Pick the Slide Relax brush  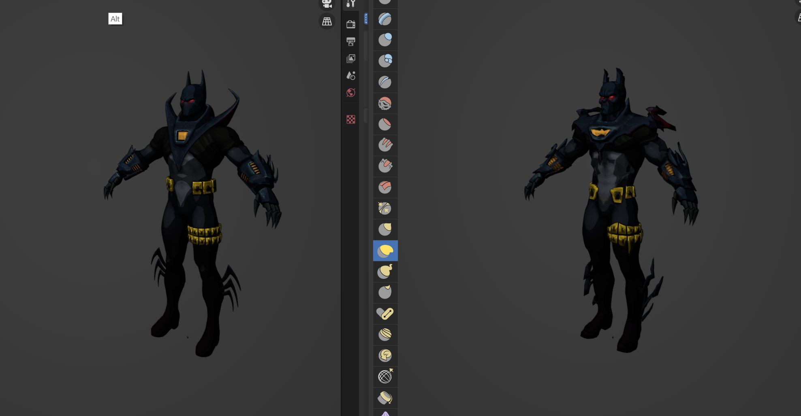(x=385, y=377)
